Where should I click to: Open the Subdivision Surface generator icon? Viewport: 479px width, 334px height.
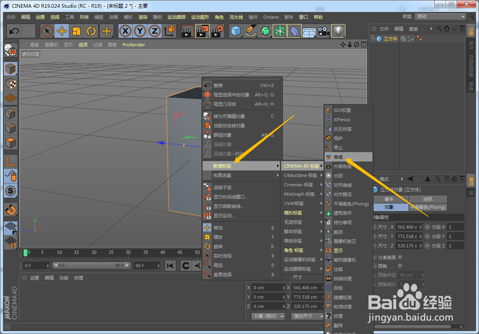pos(265,31)
